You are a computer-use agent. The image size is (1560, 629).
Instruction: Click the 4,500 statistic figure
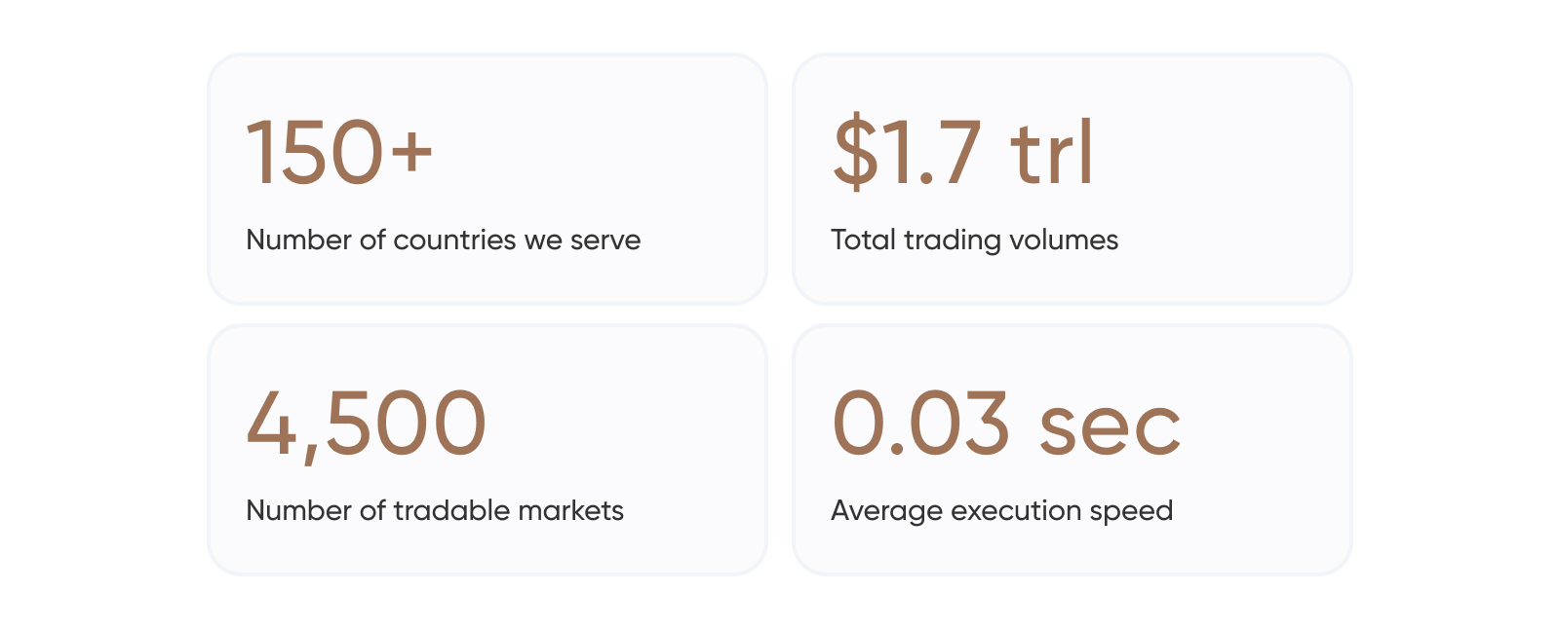(366, 423)
